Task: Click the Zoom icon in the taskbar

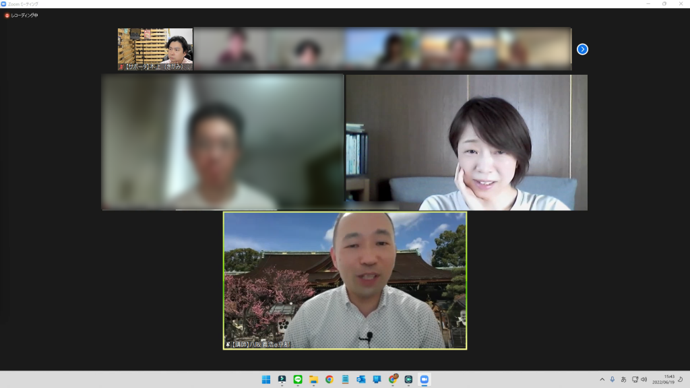Action: coord(424,379)
